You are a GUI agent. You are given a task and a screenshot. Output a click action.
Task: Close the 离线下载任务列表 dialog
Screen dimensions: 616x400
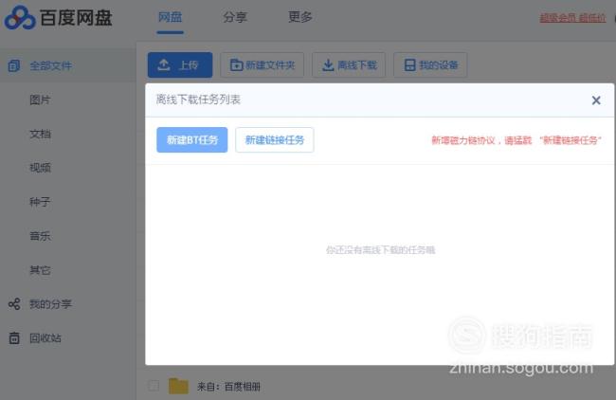coord(596,100)
